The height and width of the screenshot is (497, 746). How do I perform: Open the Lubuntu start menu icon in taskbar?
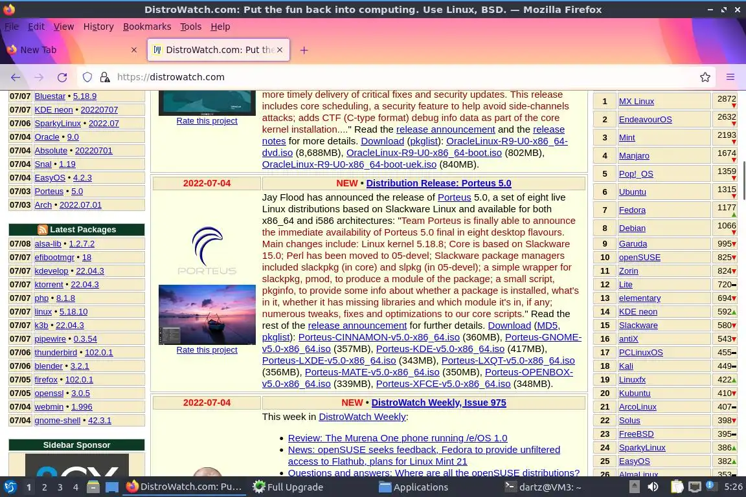(x=10, y=487)
